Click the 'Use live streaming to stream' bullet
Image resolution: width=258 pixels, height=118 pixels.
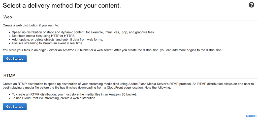point(47,43)
